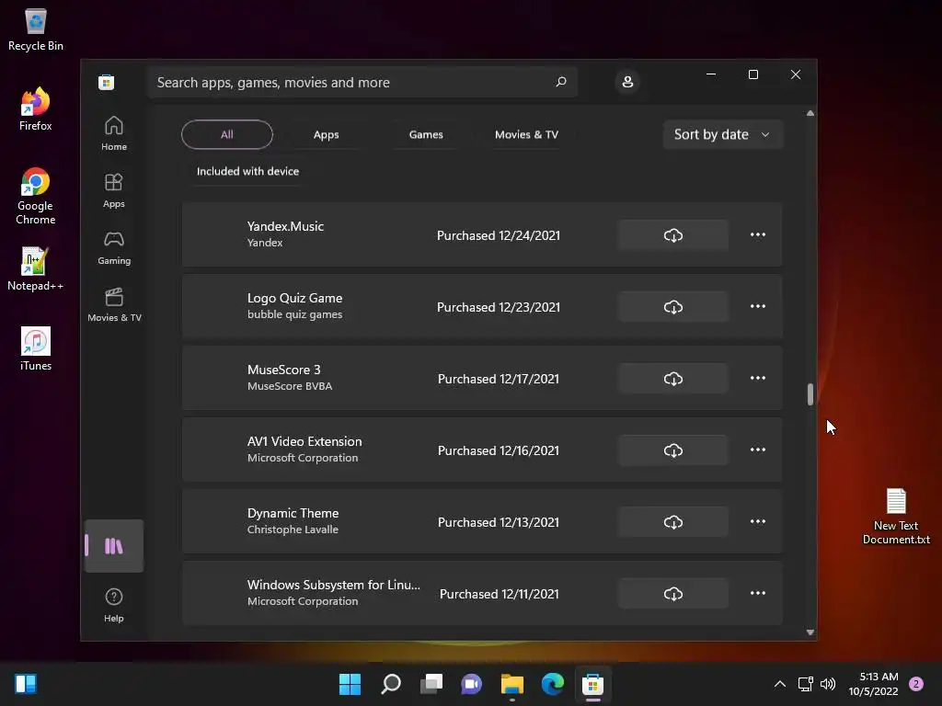Open Gaming section in Store sidebar
942x706 pixels.
114,247
